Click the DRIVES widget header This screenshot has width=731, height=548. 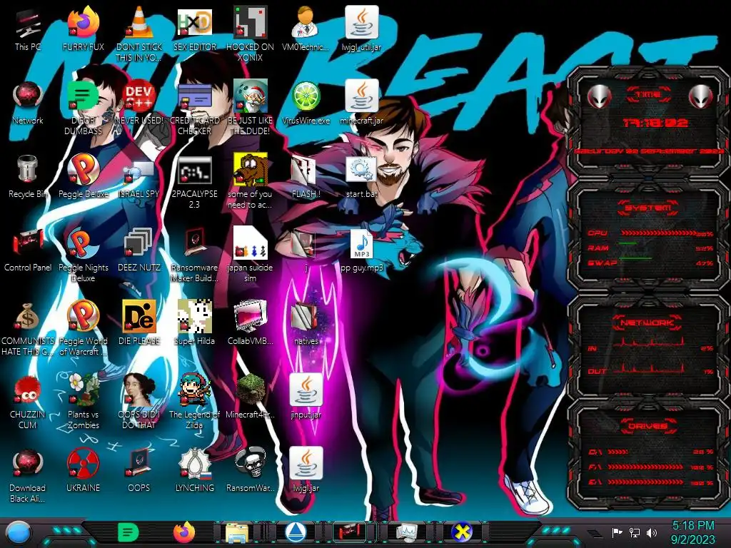tap(647, 425)
